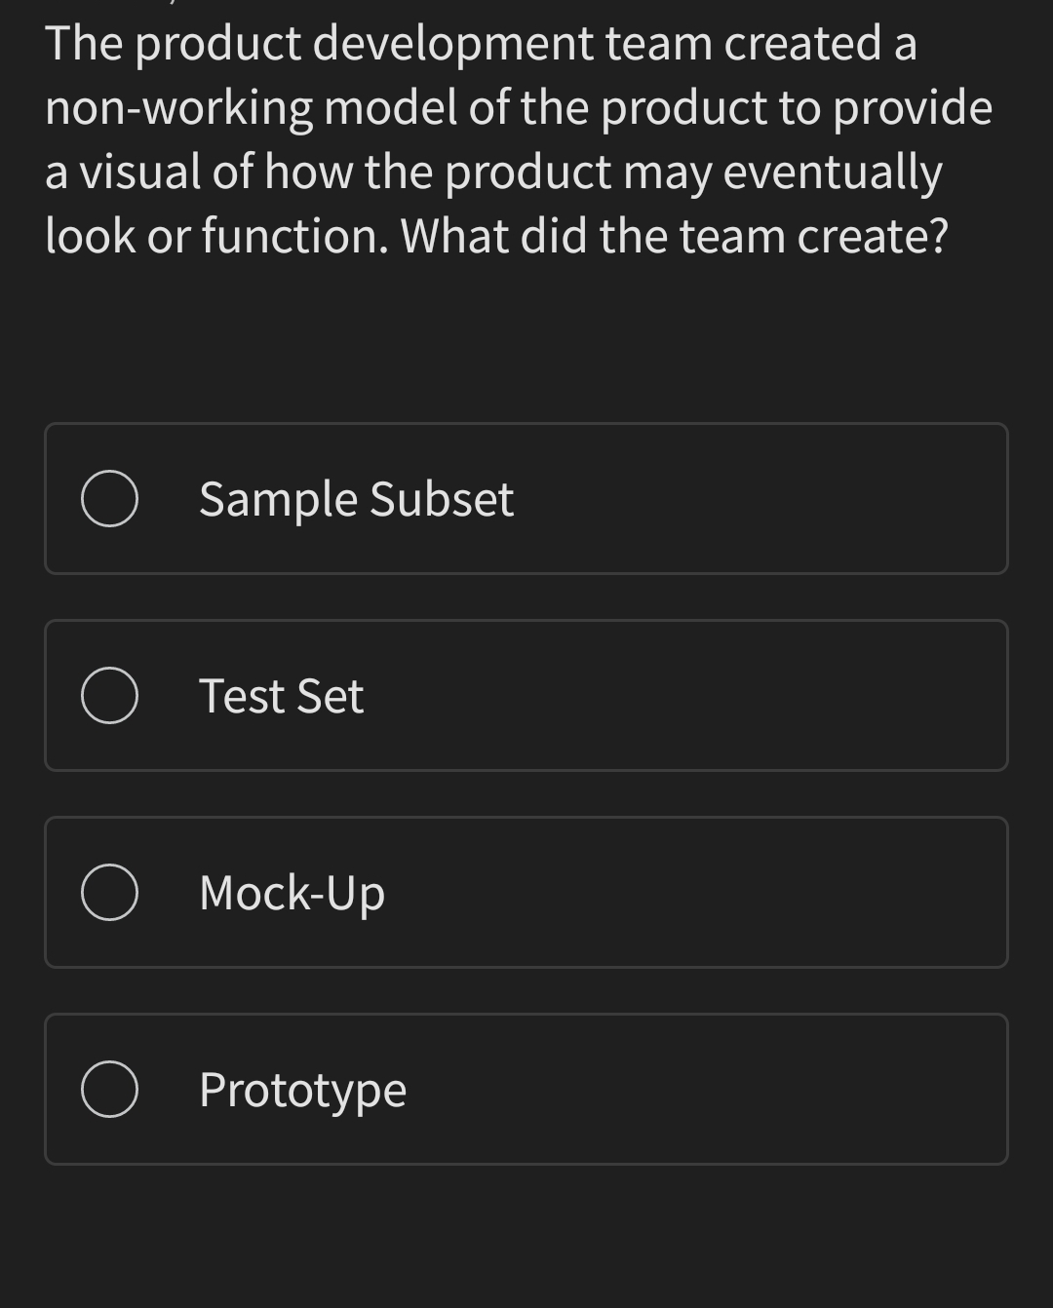This screenshot has height=1308, width=1053.
Task: Select the Sample Subset radio button
Action: point(108,498)
